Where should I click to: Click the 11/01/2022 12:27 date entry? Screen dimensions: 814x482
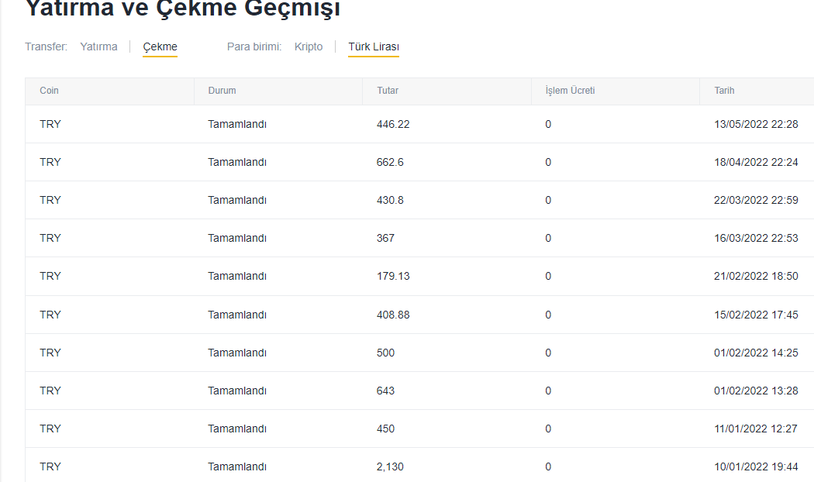(756, 429)
